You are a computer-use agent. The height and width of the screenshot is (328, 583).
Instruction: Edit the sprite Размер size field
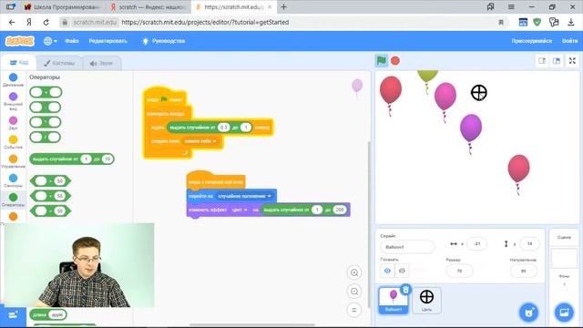(459, 271)
